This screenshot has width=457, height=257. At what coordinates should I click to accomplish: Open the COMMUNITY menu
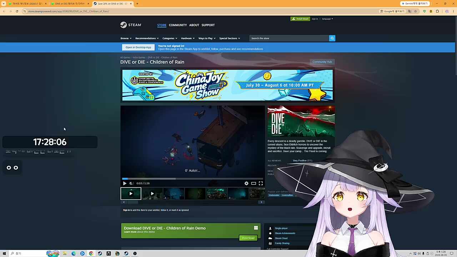click(x=178, y=25)
